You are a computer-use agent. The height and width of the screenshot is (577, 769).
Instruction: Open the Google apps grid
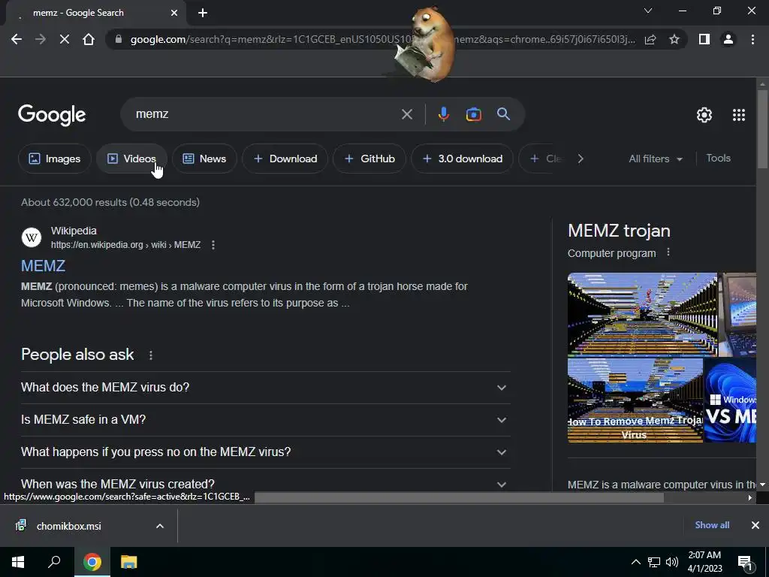(x=739, y=115)
